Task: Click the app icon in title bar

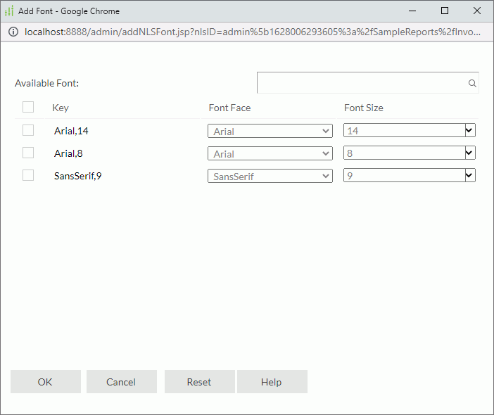Action: [9, 11]
